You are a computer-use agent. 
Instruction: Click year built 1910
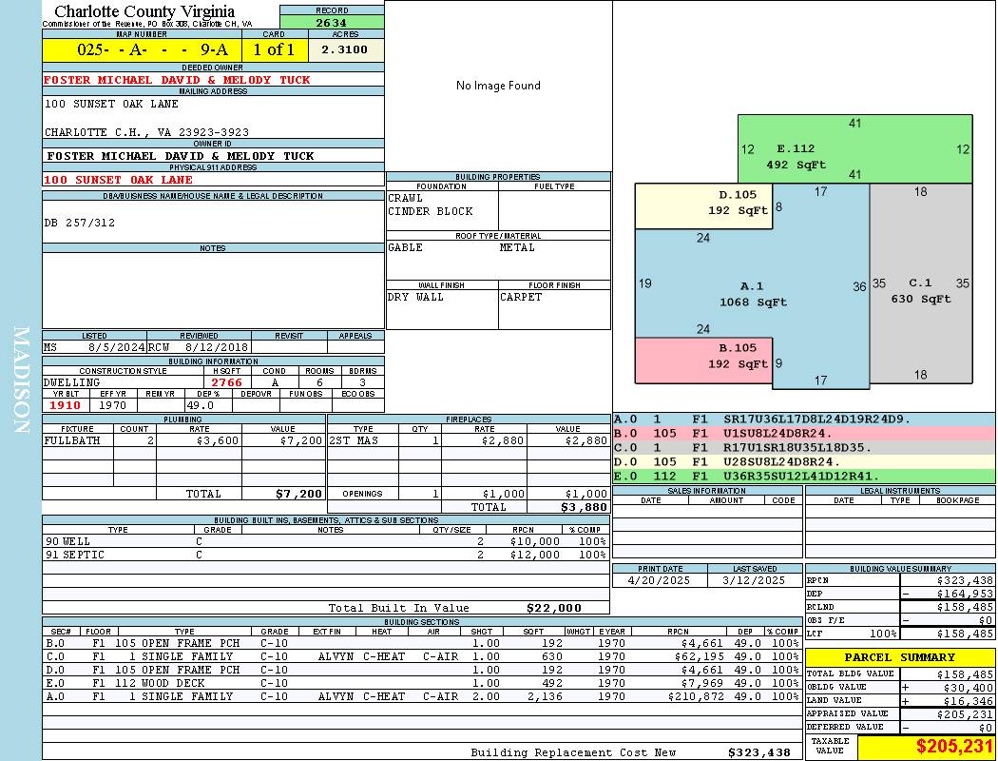click(65, 405)
